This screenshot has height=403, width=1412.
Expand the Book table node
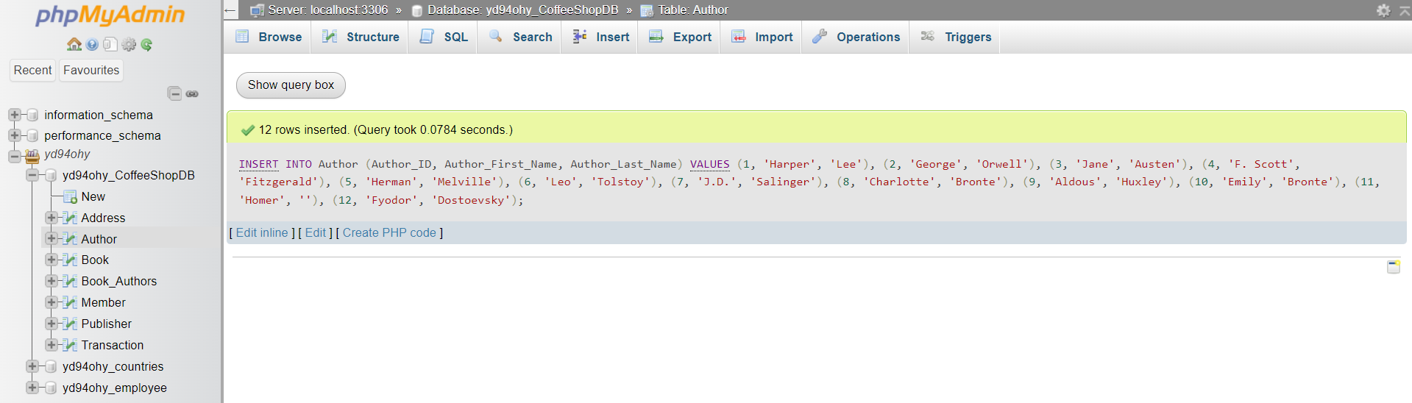51,260
